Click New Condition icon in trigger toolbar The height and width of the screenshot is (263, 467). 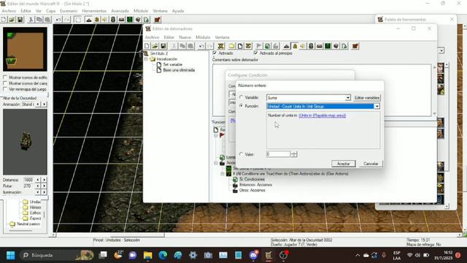coord(268,46)
